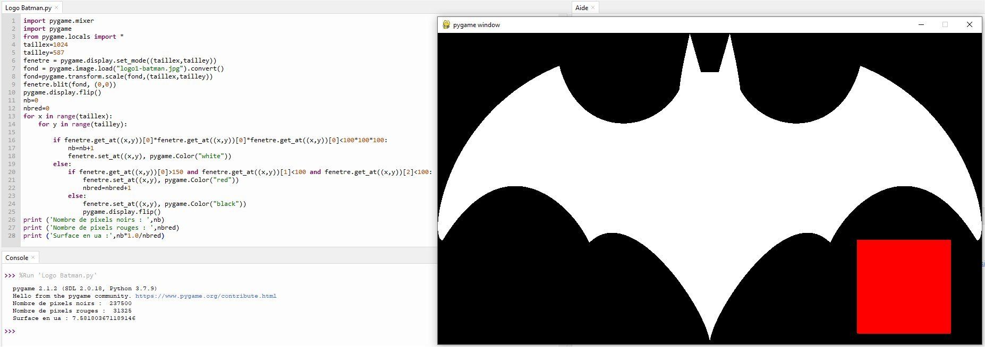Click the print 'Surface en ua' code line

click(x=94, y=236)
